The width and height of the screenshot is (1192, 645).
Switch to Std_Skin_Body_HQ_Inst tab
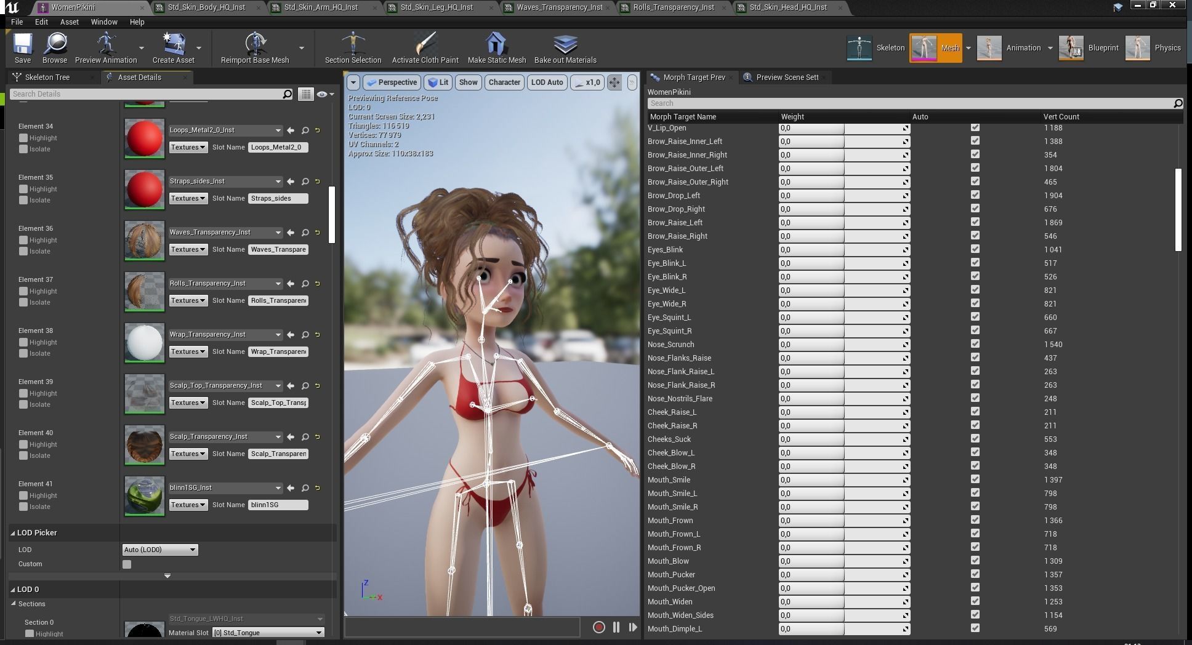click(x=206, y=7)
